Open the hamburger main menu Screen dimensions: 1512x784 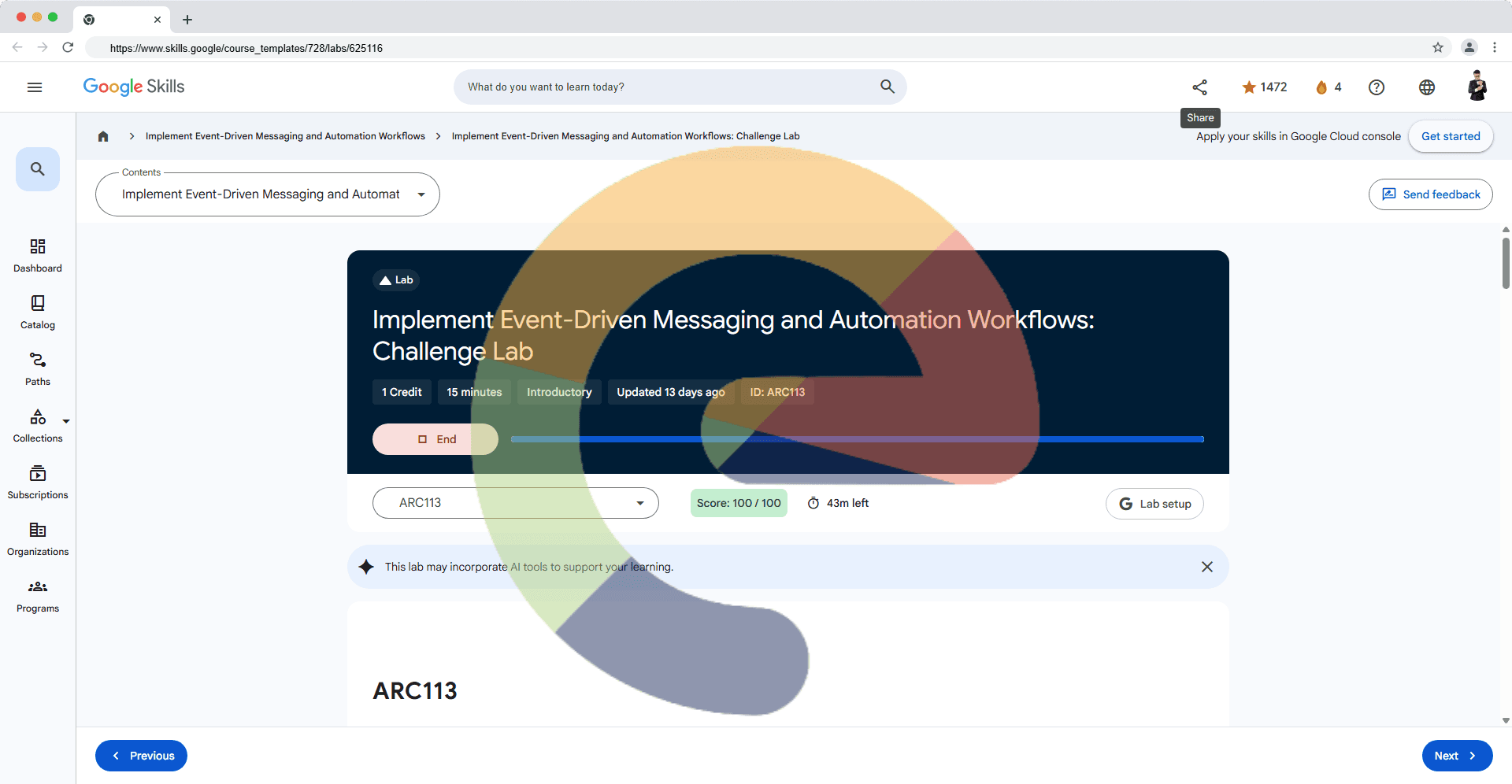click(x=35, y=87)
